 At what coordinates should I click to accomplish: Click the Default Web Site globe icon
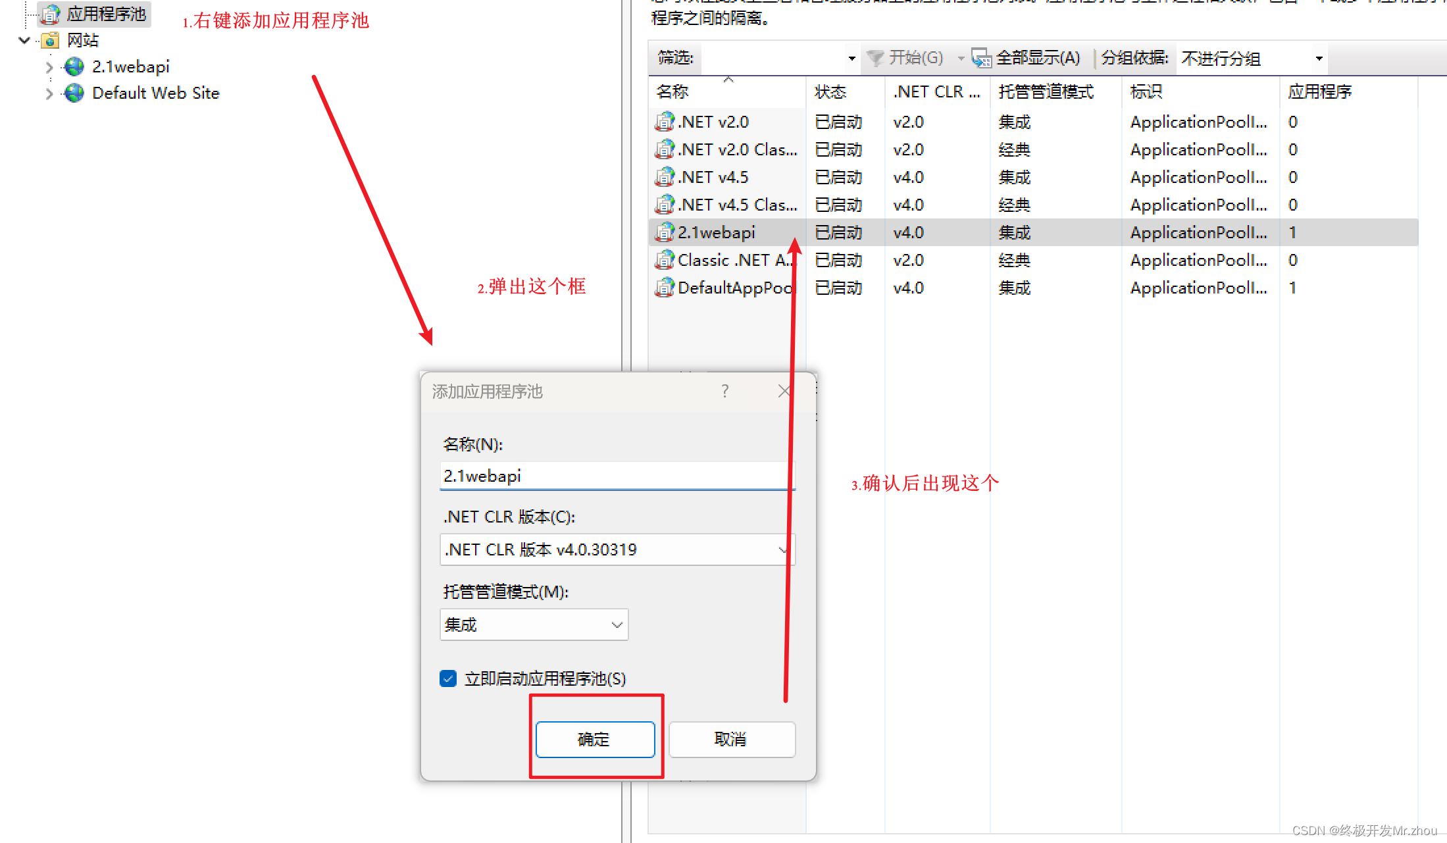(74, 93)
